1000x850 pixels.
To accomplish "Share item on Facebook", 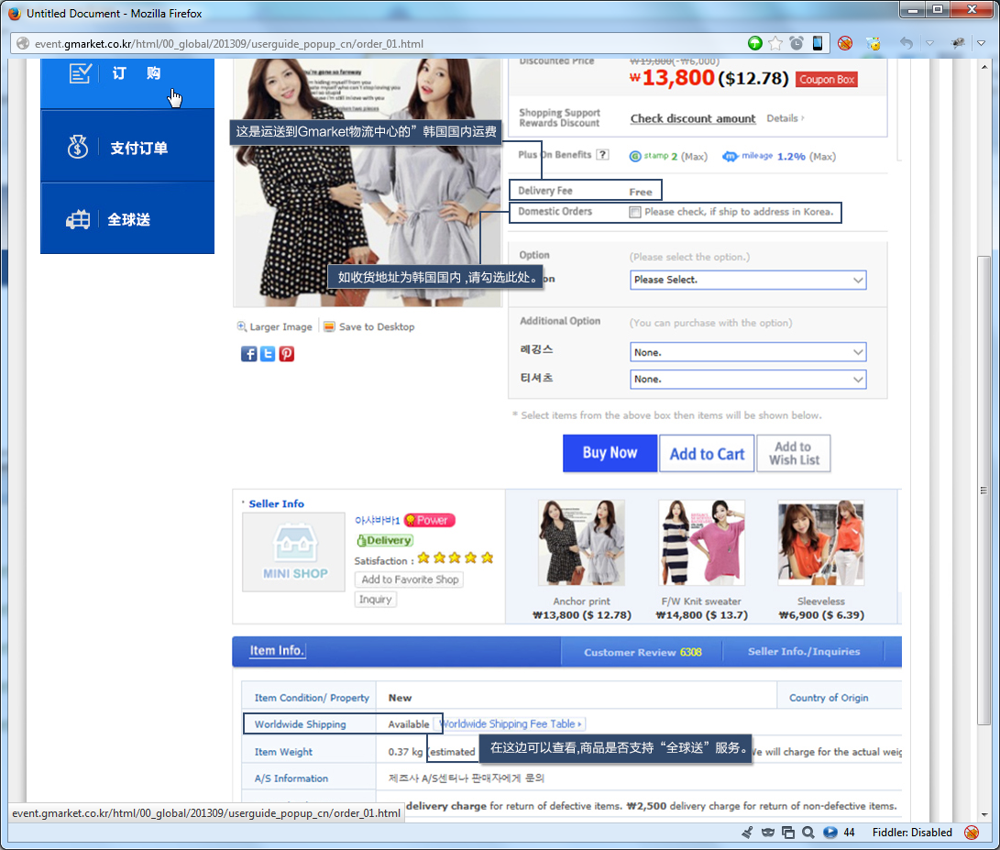I will pyautogui.click(x=248, y=354).
